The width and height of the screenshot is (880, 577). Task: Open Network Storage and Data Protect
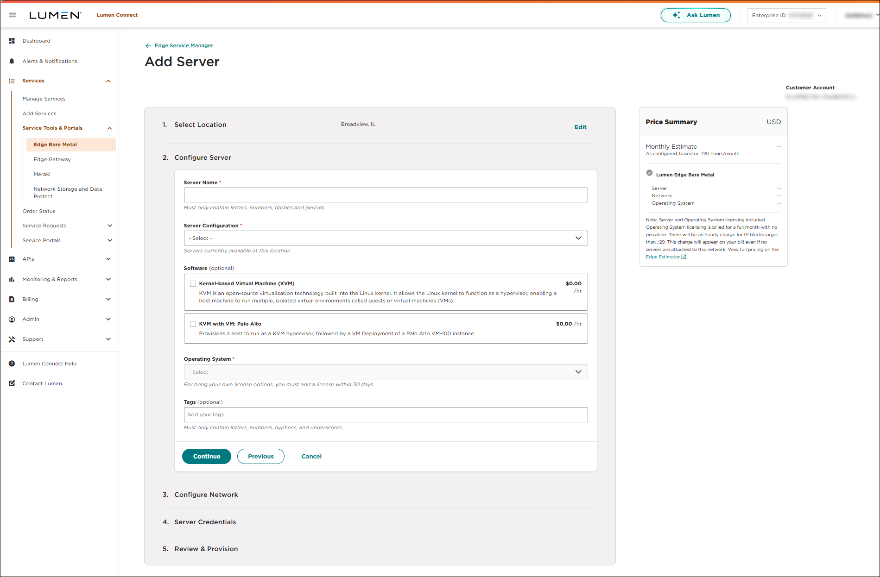[x=68, y=193]
